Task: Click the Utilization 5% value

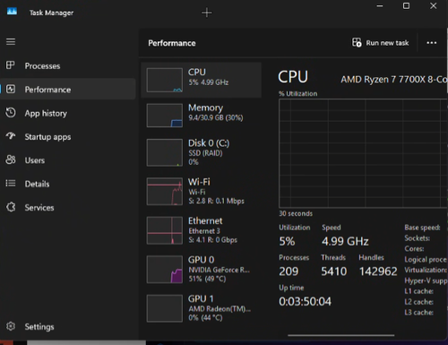Action: click(x=287, y=241)
